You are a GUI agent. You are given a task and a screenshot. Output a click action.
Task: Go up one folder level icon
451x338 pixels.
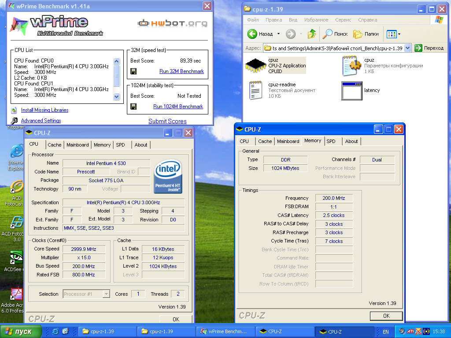pyautogui.click(x=311, y=34)
